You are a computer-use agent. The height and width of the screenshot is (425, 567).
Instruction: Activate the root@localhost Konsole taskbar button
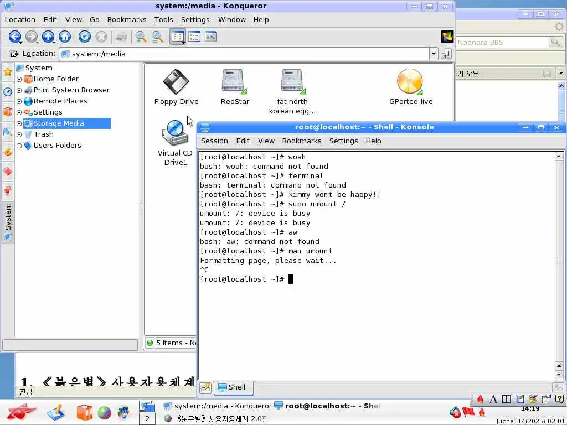[x=327, y=406]
